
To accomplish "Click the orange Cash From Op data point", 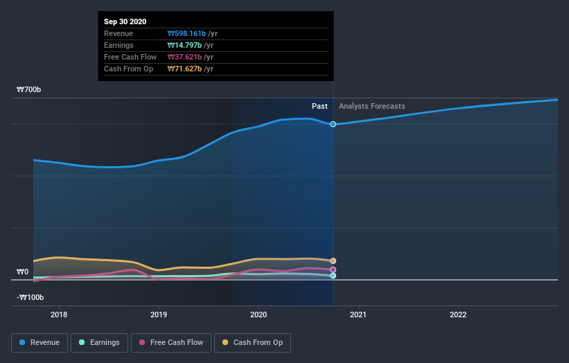I will [333, 260].
